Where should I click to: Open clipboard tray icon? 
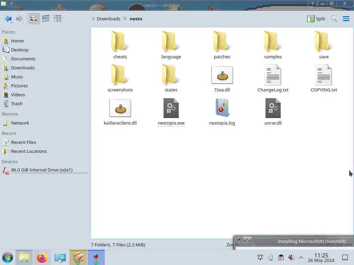pos(281,257)
